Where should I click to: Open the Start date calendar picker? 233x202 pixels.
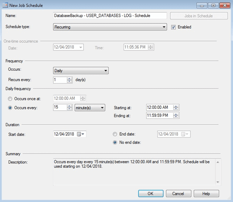click(81, 134)
